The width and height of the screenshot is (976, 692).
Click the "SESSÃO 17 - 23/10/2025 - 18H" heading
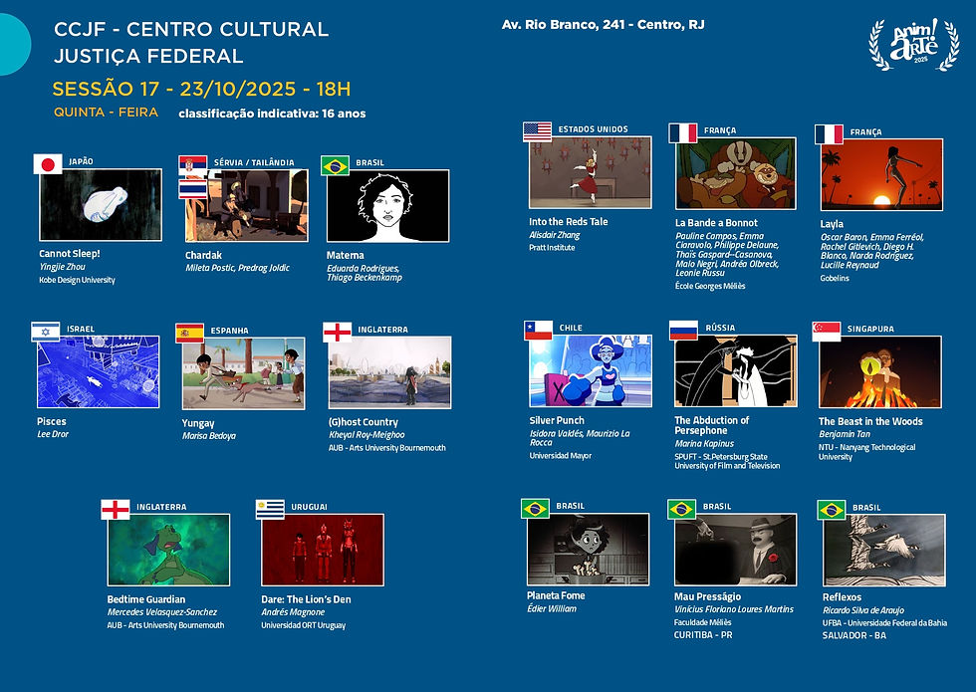[201, 89]
